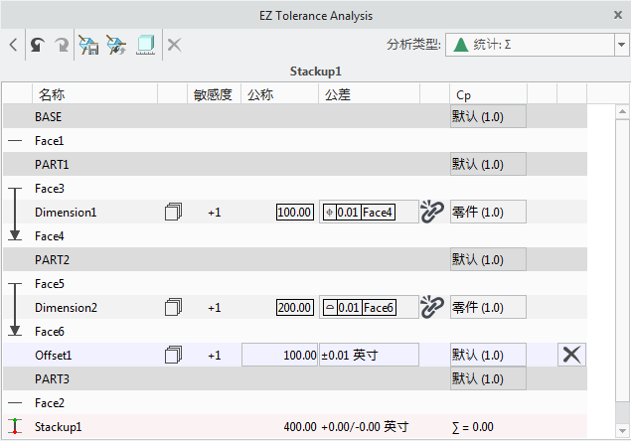Click the copy icon next to Offset1
The width and height of the screenshot is (631, 441).
pyautogui.click(x=174, y=355)
